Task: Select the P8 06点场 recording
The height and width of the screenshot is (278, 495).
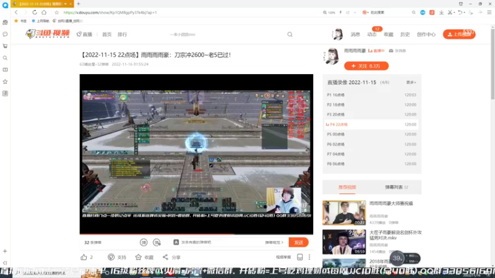Action: pyautogui.click(x=372, y=164)
